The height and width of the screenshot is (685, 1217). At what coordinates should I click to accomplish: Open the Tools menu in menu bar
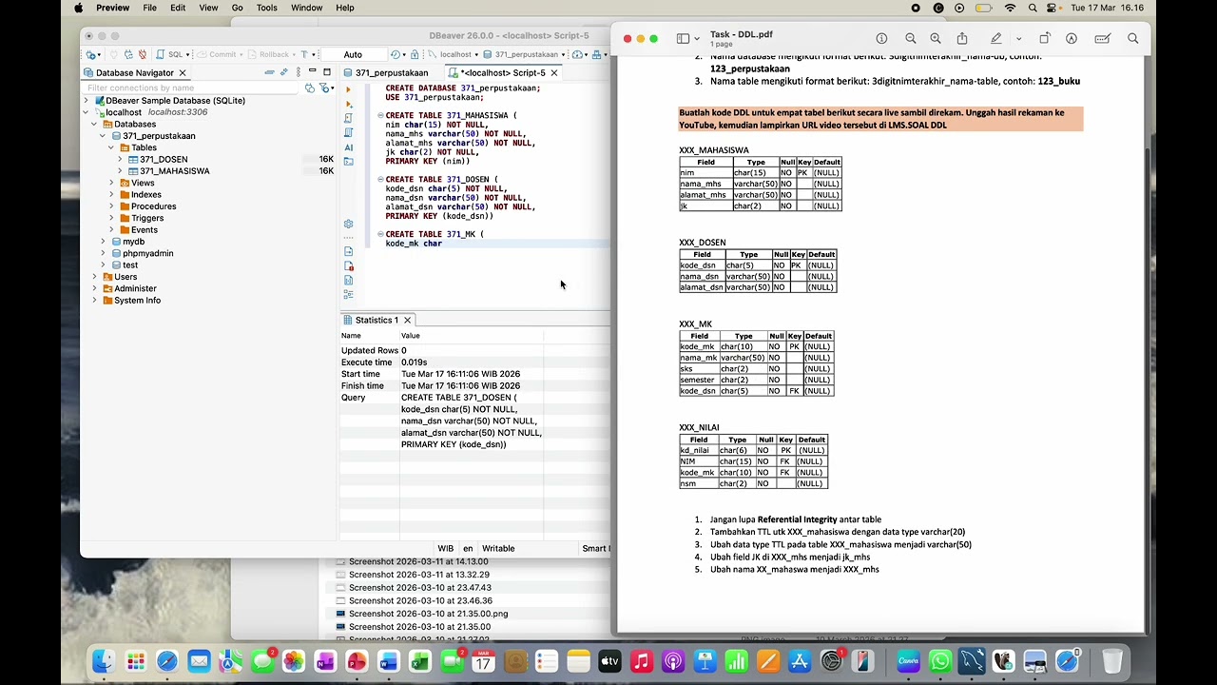[x=267, y=8]
